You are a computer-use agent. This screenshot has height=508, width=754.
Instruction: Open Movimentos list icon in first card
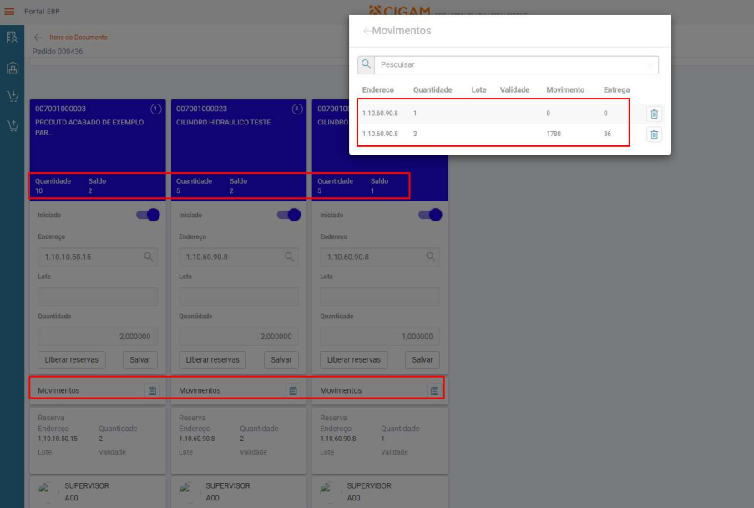coord(152,391)
